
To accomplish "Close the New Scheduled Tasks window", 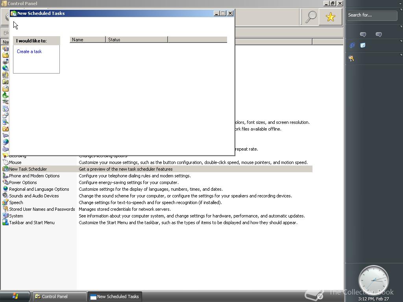I will coord(230,13).
